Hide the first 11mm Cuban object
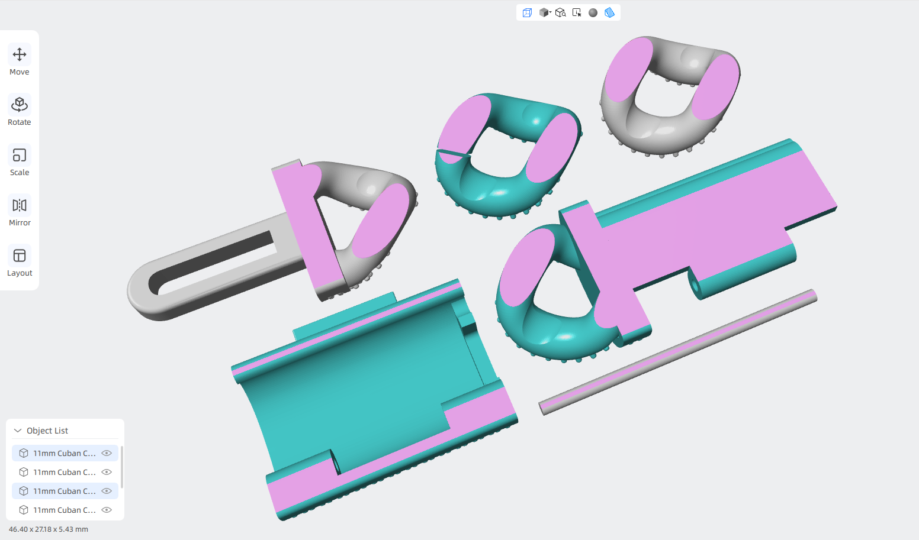919x540 pixels. tap(107, 453)
